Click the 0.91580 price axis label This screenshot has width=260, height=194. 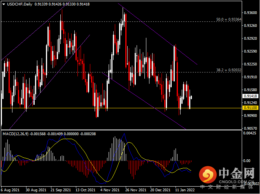250,90
